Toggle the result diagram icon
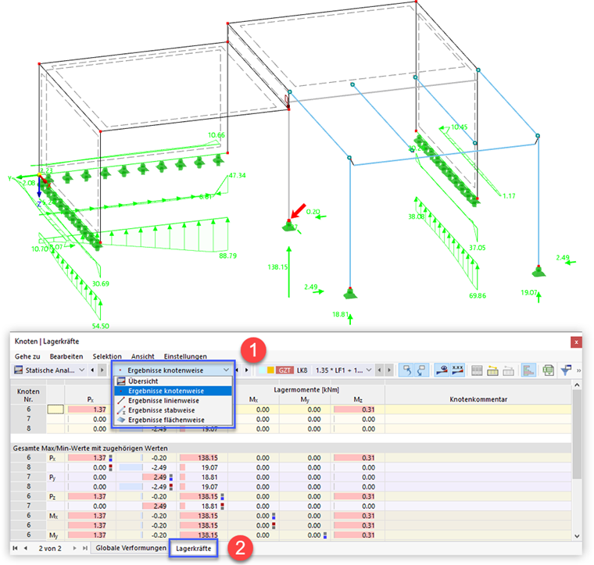This screenshot has height=565, width=594. [x=528, y=370]
